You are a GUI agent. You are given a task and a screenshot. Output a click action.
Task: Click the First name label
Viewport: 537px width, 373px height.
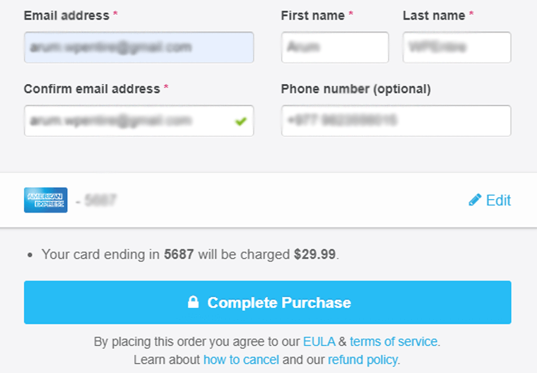point(313,15)
